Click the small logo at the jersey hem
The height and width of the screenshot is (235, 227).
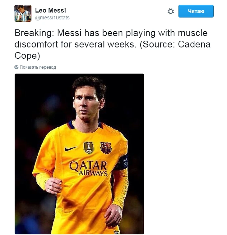point(117,232)
